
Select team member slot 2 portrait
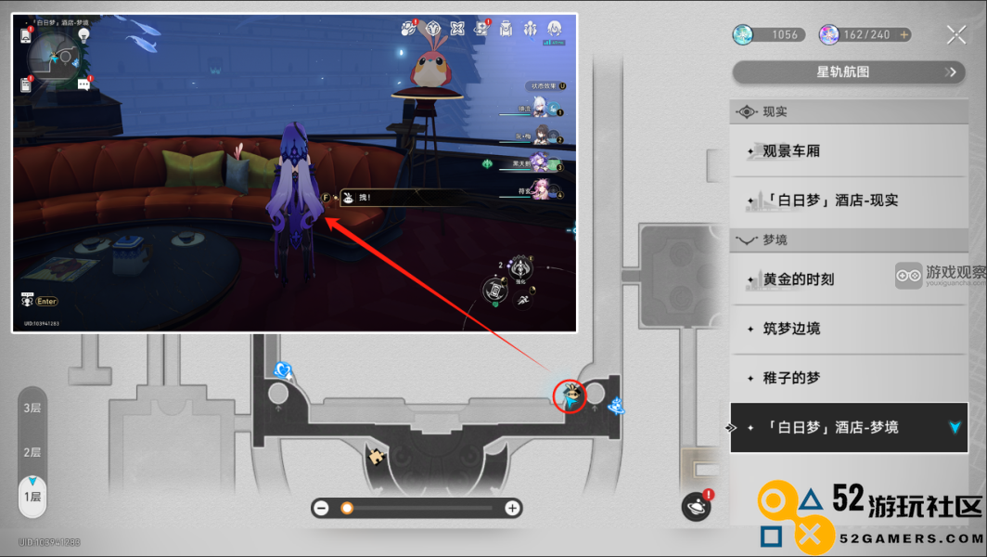coord(544,135)
